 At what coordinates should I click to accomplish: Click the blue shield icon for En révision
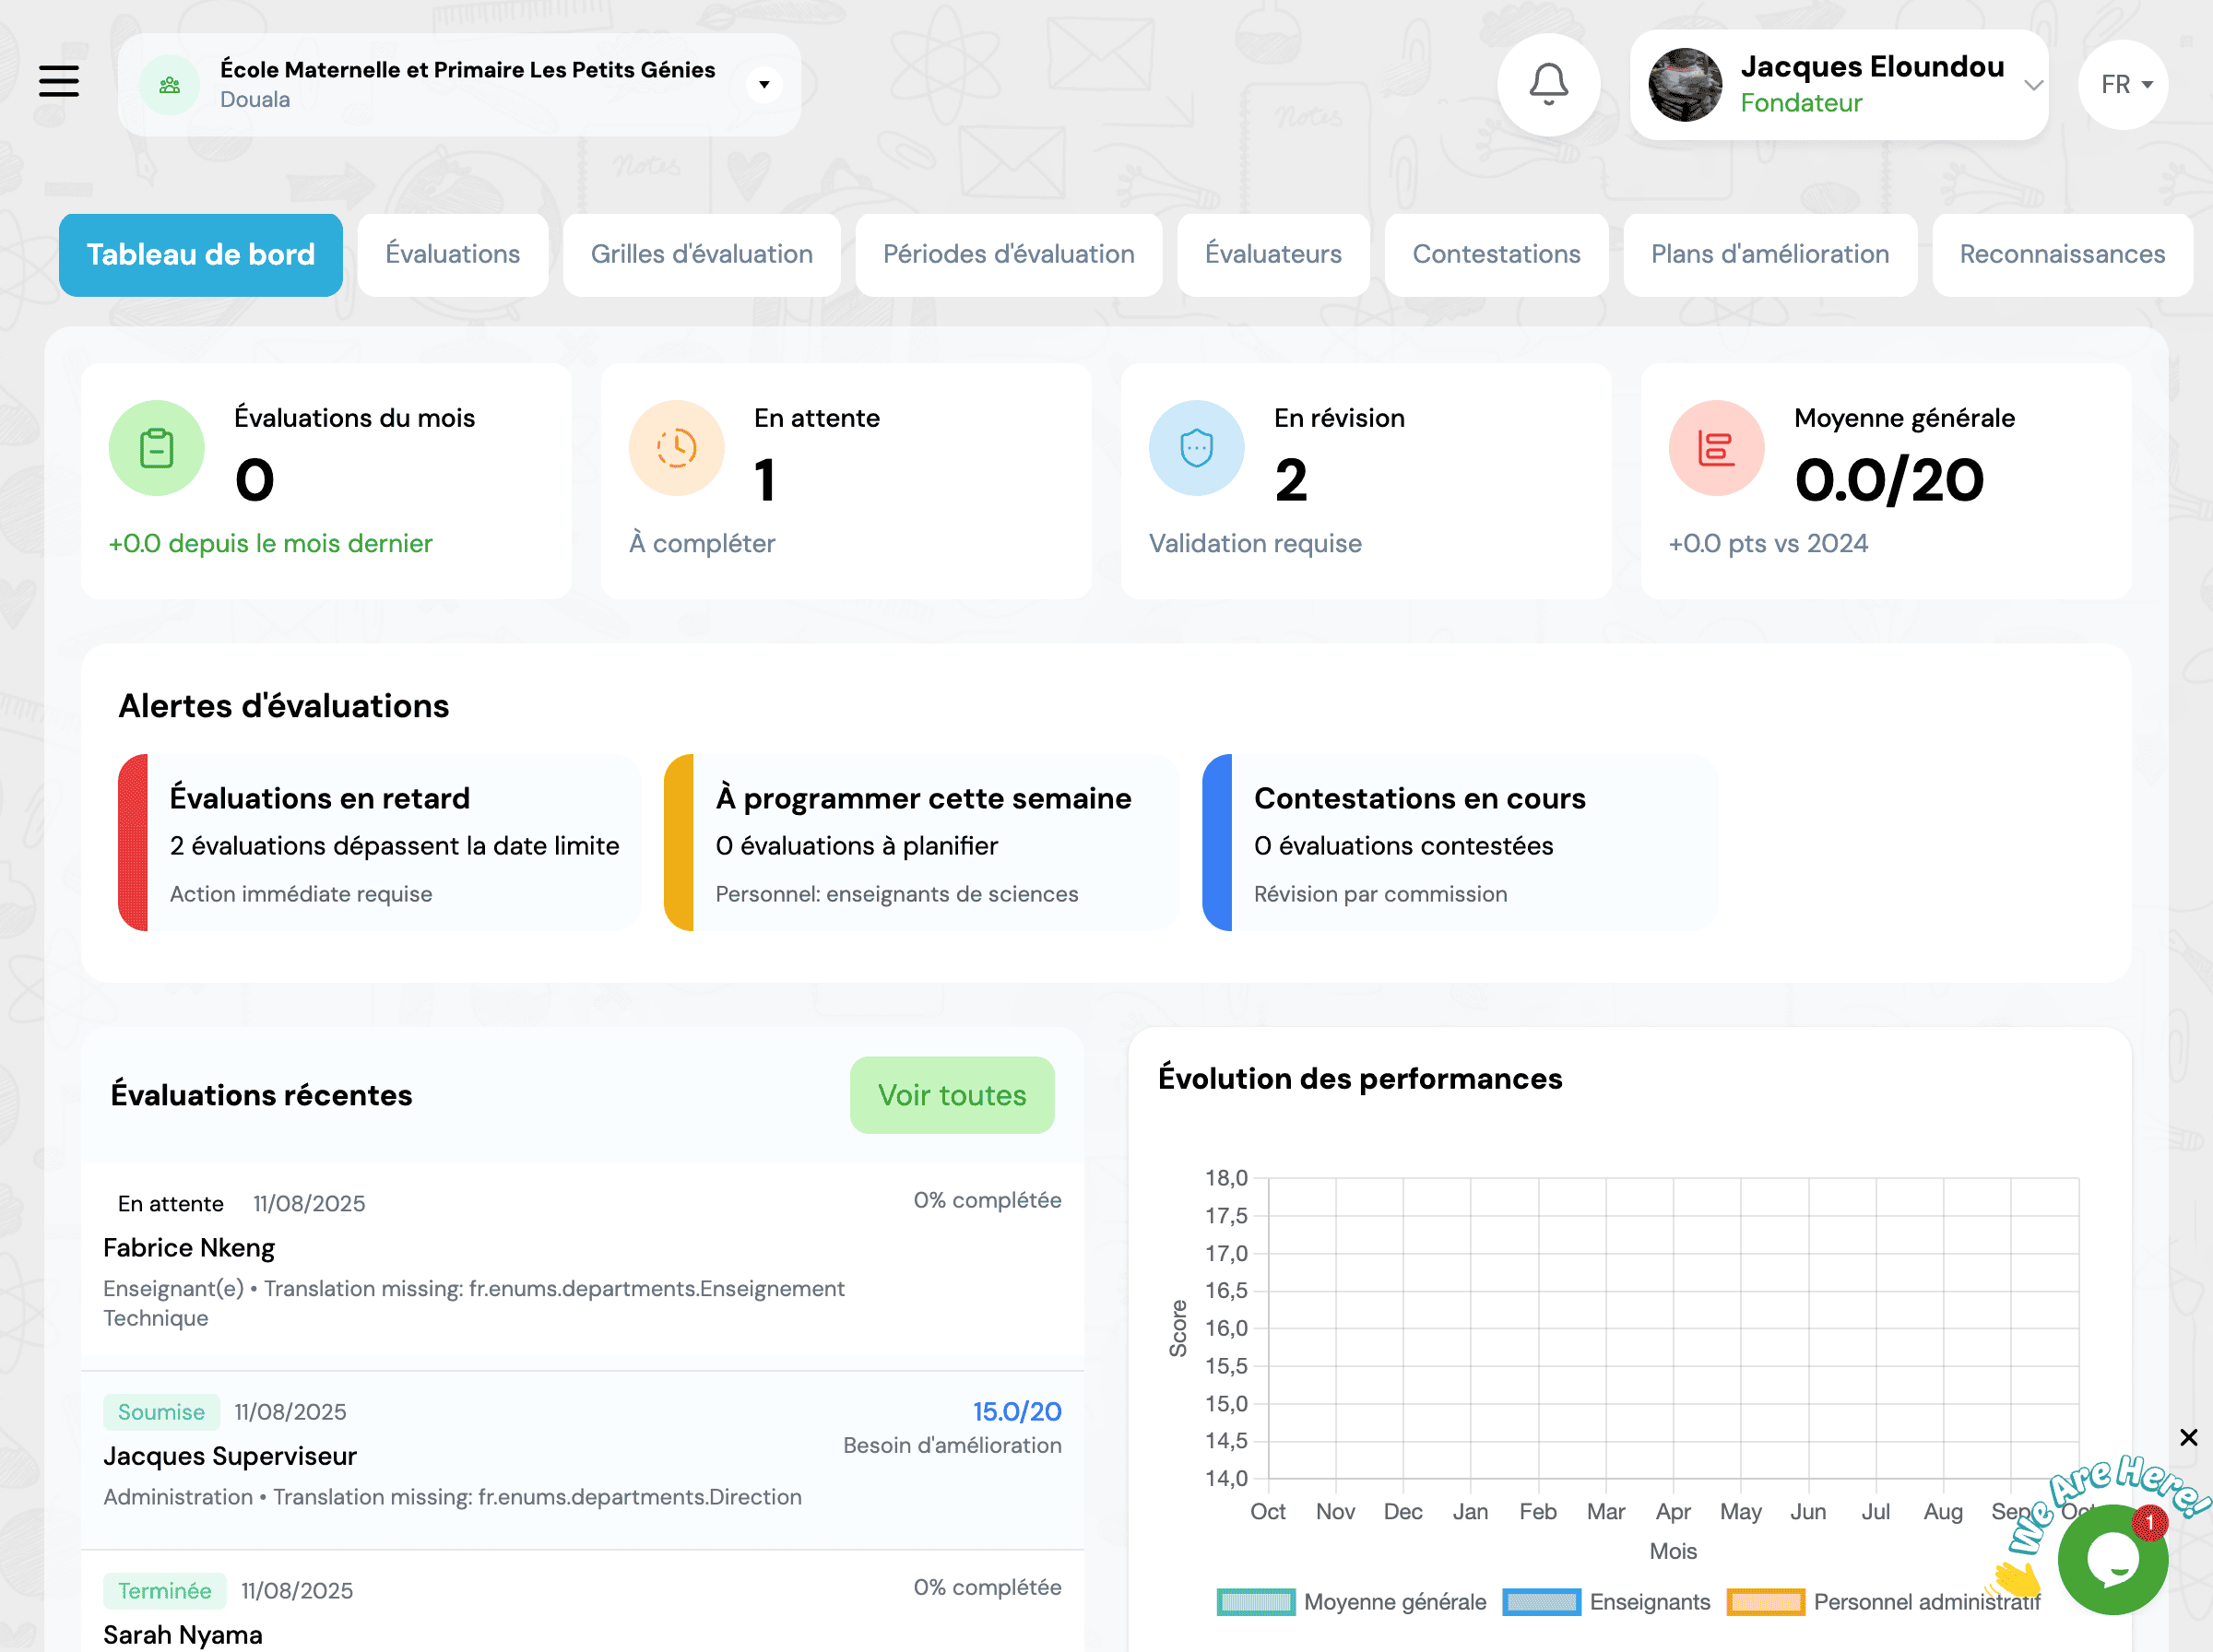[x=1196, y=448]
